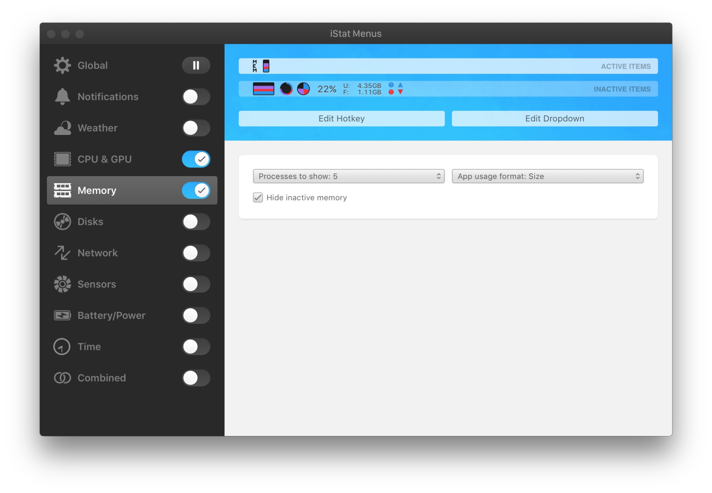Select the horizontal memory bar graph item
The width and height of the screenshot is (712, 493).
click(264, 89)
